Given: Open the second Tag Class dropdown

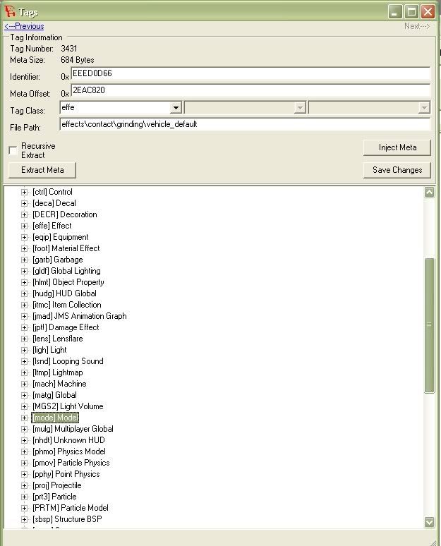Looking at the screenshot, I should 300,108.
